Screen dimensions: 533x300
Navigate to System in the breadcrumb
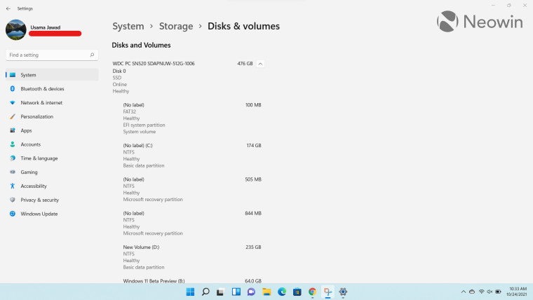pos(128,26)
